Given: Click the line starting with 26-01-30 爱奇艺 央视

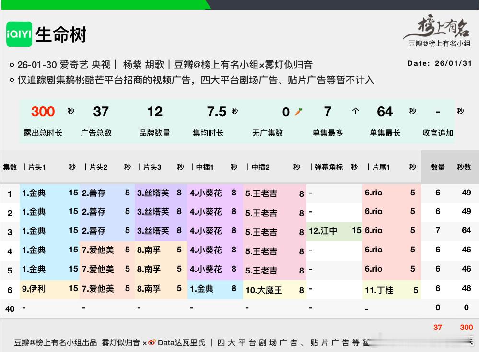Looking at the screenshot, I should [x=164, y=65].
